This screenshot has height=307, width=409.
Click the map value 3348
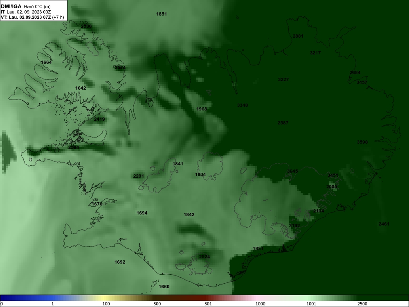pyautogui.click(x=243, y=106)
